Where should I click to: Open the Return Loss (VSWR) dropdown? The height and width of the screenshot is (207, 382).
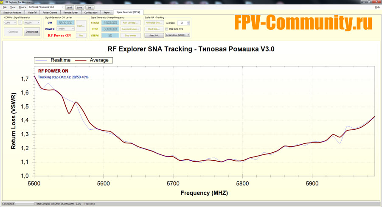177,35
